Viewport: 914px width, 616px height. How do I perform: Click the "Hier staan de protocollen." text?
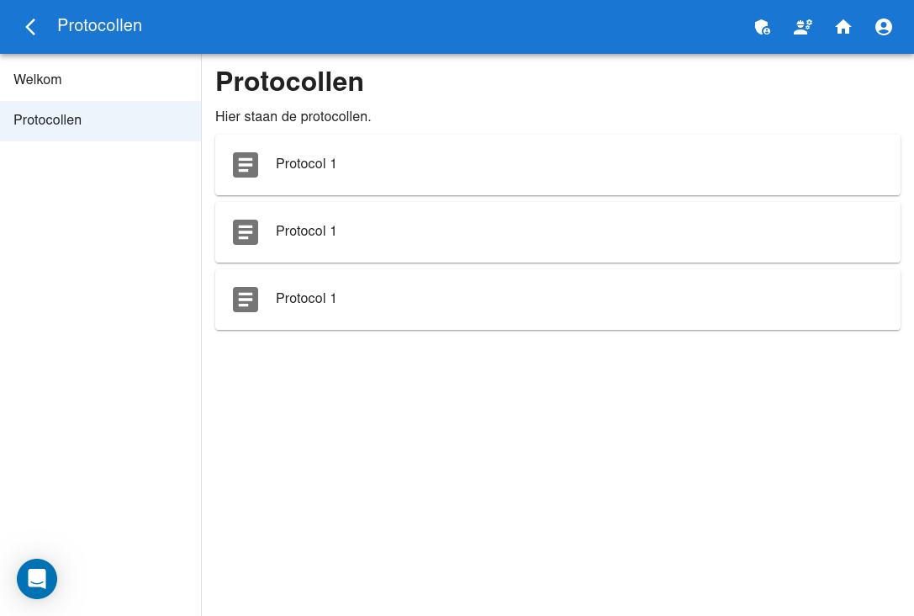click(293, 117)
